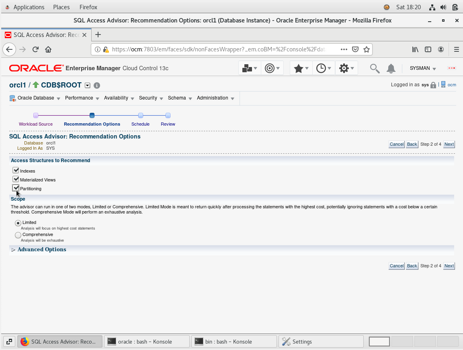Click the bottom Back button
This screenshot has height=350, width=463.
click(x=412, y=266)
